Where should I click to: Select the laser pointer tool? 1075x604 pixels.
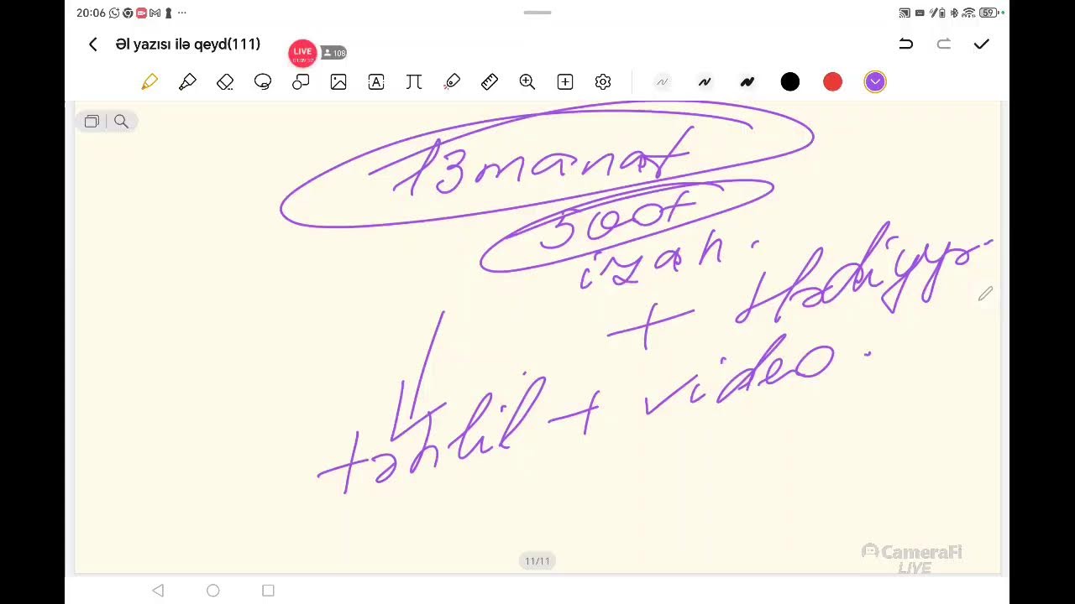[452, 81]
